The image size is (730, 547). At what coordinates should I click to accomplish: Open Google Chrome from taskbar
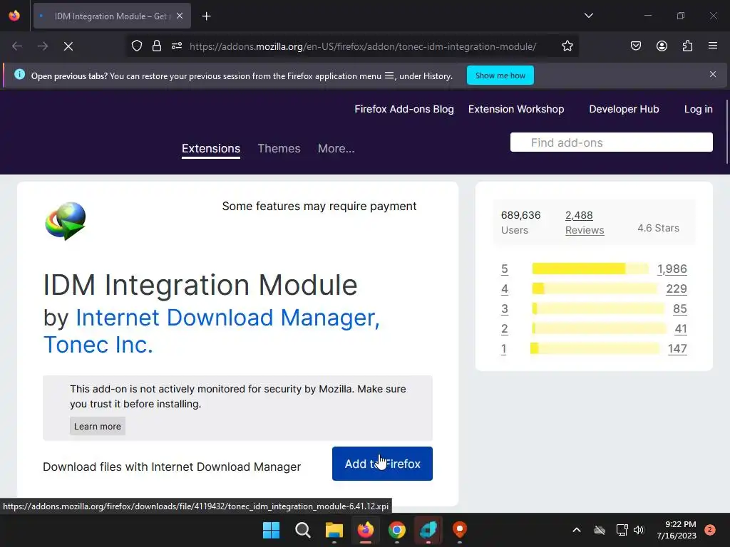point(396,530)
